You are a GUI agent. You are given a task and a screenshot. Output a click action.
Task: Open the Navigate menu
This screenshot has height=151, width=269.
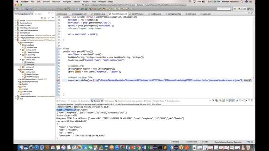click(67, 2)
